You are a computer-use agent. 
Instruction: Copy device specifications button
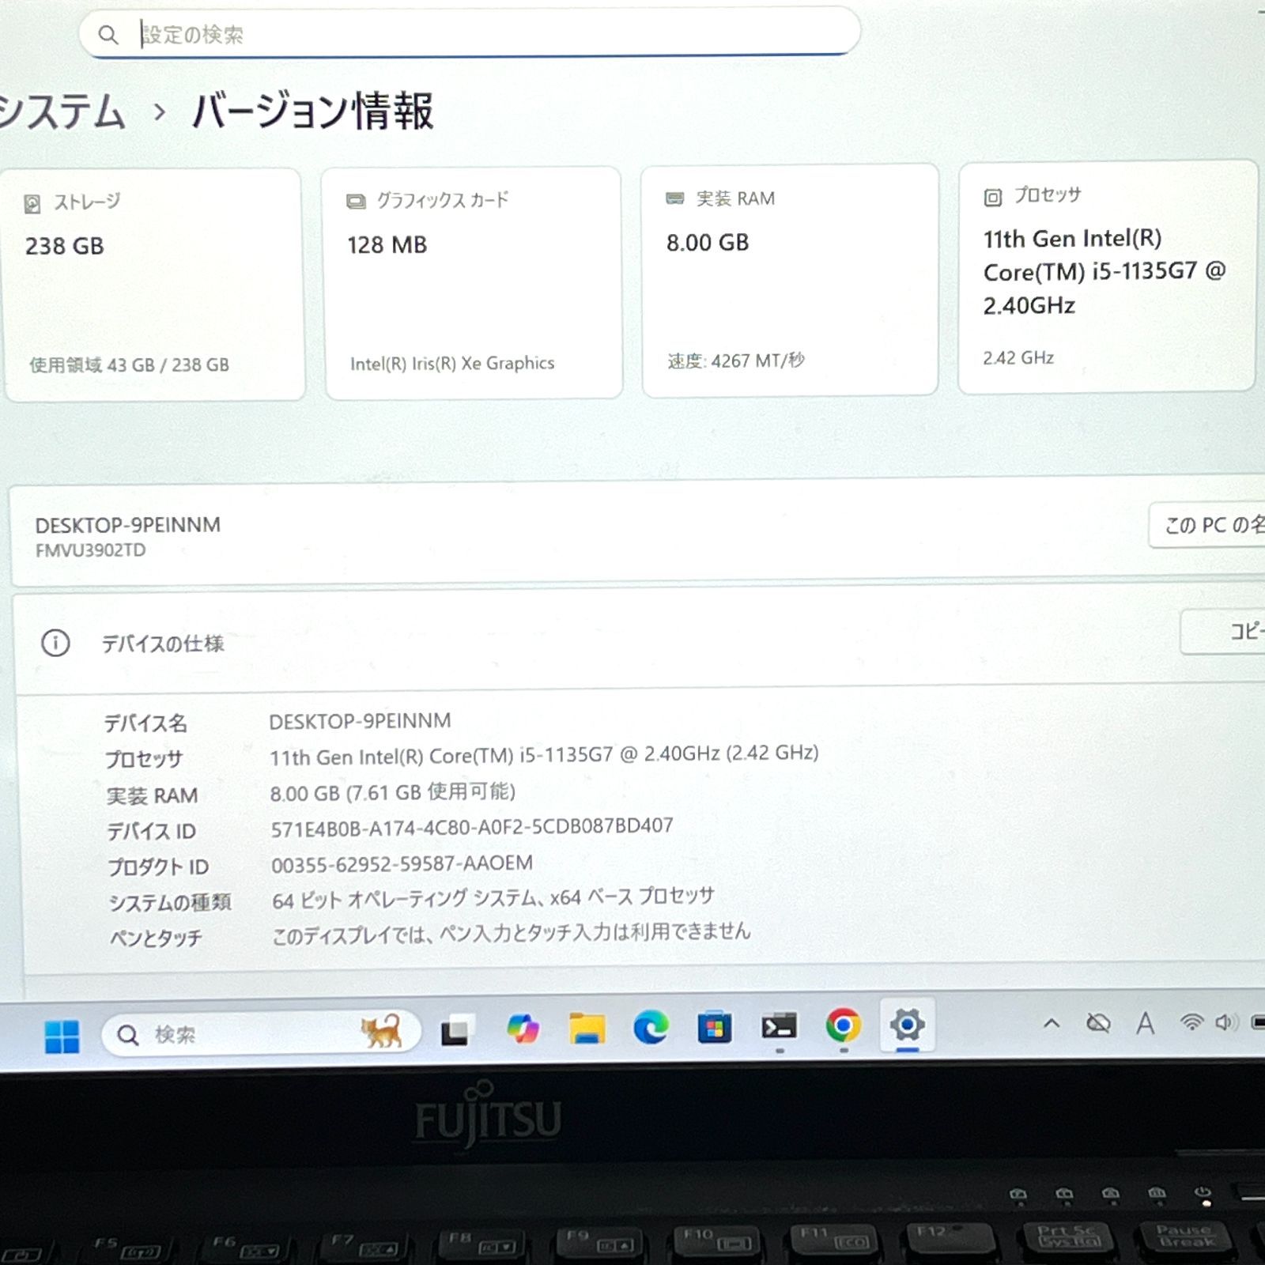[1223, 631]
